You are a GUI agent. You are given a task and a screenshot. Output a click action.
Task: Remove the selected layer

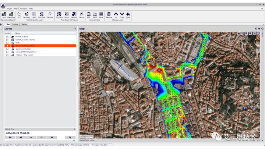click(109, 15)
